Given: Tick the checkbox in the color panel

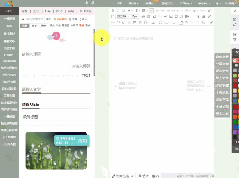Looking at the screenshot, I should coord(236,65).
